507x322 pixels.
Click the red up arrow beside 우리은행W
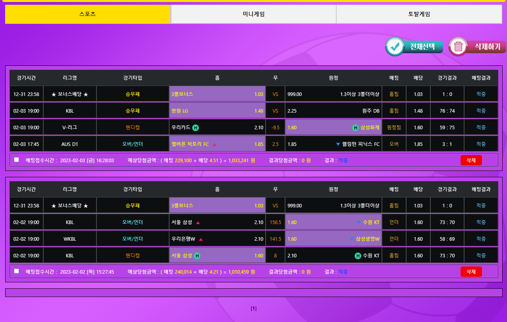coord(201,240)
